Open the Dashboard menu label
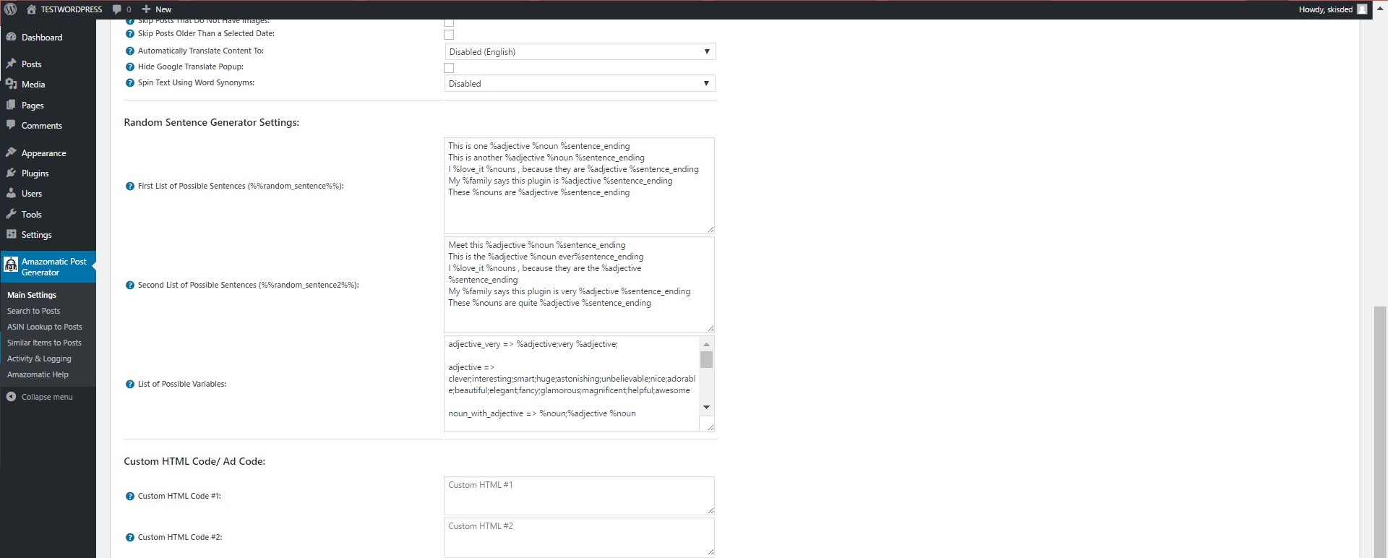Image resolution: width=1395 pixels, height=558 pixels. pyautogui.click(x=42, y=38)
